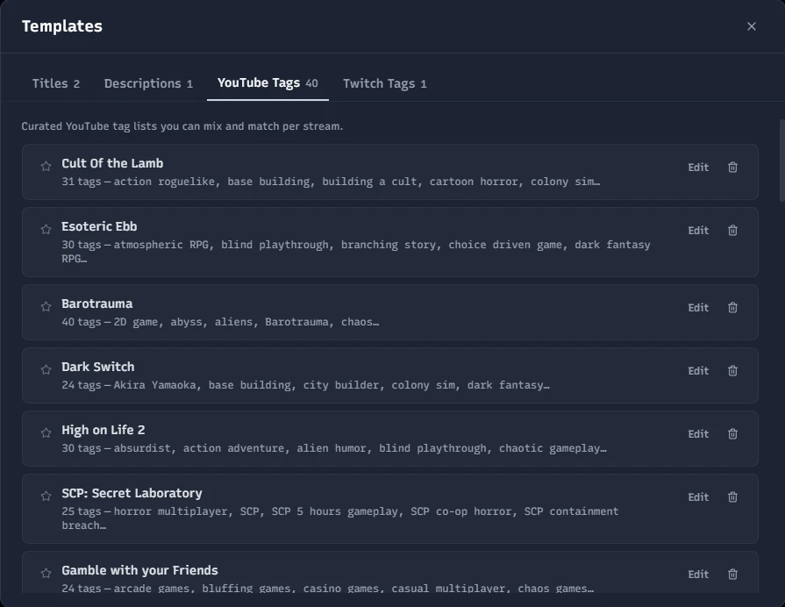This screenshot has width=785, height=607.
Task: Select the Cult Of the Lamb title text
Action: pyautogui.click(x=112, y=163)
